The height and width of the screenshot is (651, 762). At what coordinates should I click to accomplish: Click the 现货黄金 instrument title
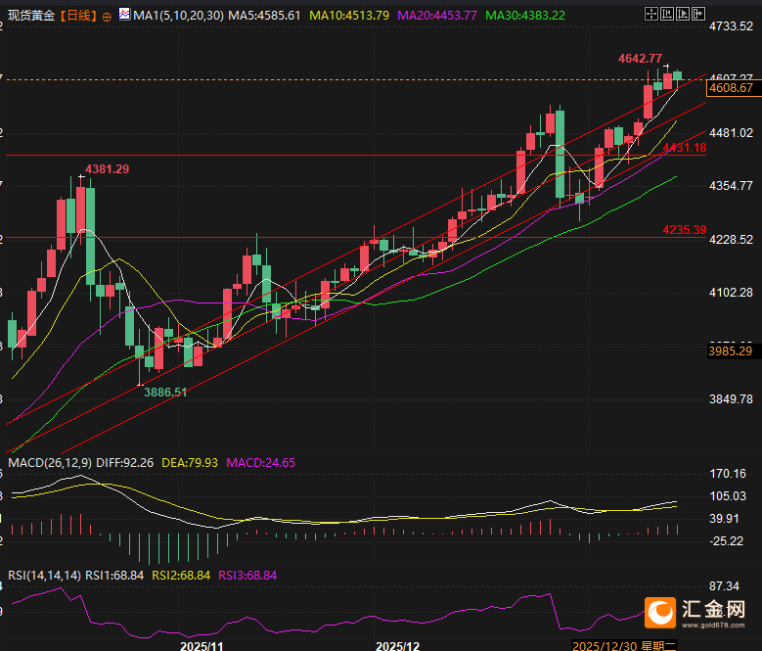point(31,16)
